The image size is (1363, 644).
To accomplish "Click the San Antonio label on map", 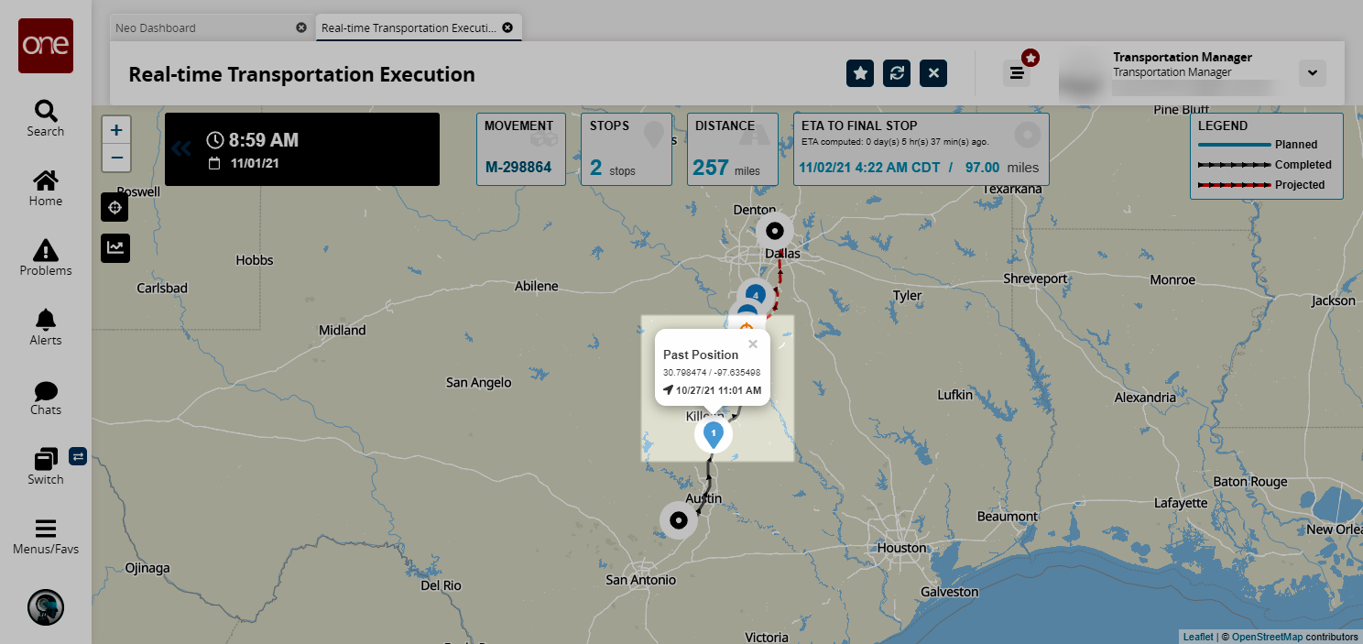I will (641, 580).
